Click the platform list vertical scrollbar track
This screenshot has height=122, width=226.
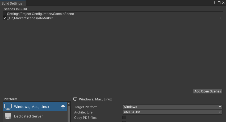pos(69,113)
